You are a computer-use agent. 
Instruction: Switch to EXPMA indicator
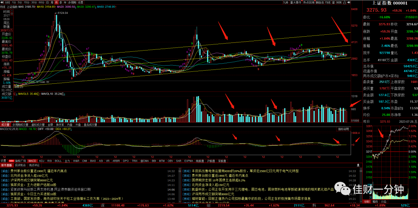tap(188, 161)
